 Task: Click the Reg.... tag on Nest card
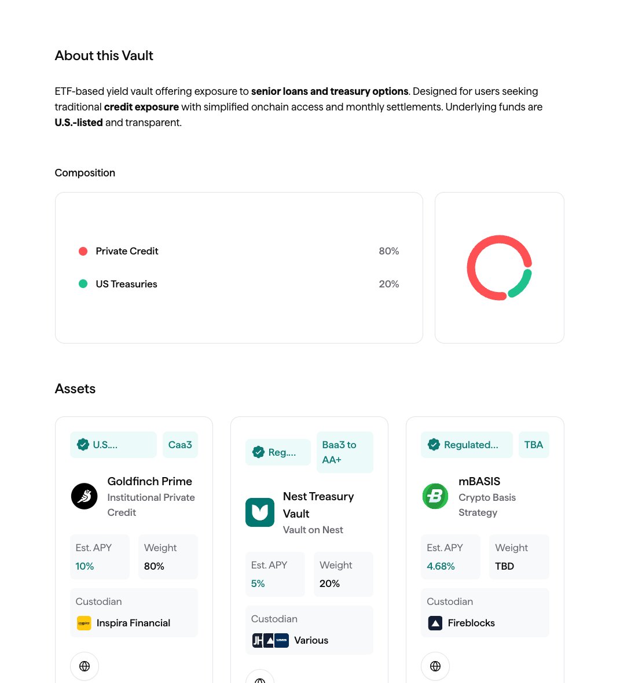coord(278,452)
